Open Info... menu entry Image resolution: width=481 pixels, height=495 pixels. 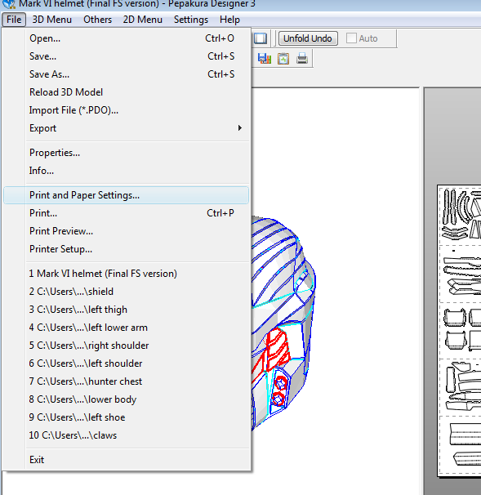tap(127, 171)
